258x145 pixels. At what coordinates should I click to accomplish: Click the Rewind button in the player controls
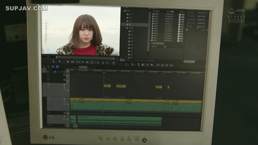[72, 62]
